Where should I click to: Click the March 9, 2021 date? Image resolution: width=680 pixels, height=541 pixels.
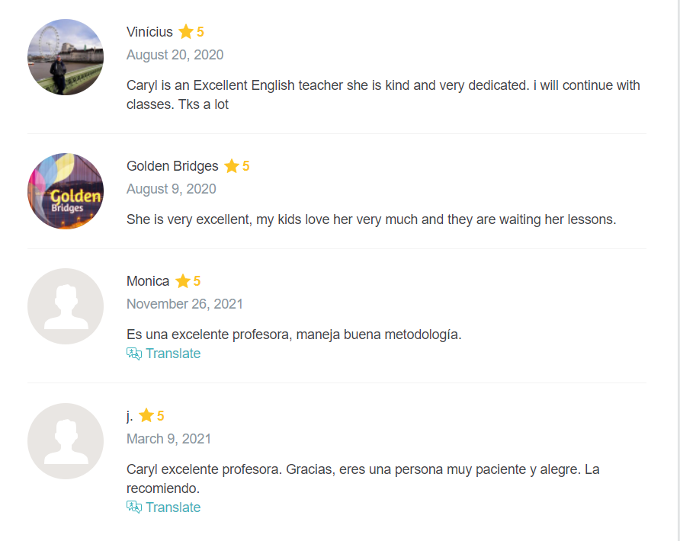168,439
